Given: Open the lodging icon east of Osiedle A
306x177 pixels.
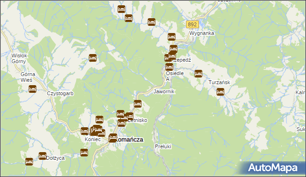Looking at the screenshot, I should click(x=198, y=74).
